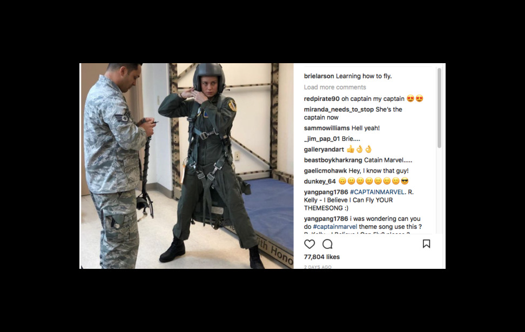This screenshot has width=525, height=332.
Task: Click the comments panel scrollbar thumb
Action: tap(439, 108)
